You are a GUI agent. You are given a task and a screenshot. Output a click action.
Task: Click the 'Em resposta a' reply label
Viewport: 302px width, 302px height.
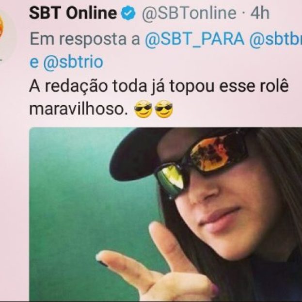click(x=85, y=39)
